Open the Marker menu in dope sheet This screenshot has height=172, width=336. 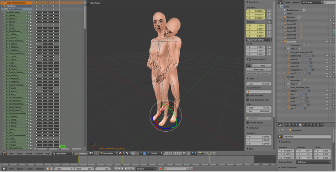click(x=29, y=154)
